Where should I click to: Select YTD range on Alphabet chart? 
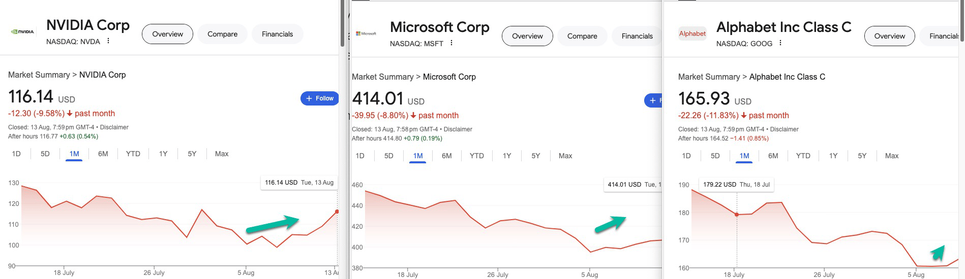[x=803, y=156]
